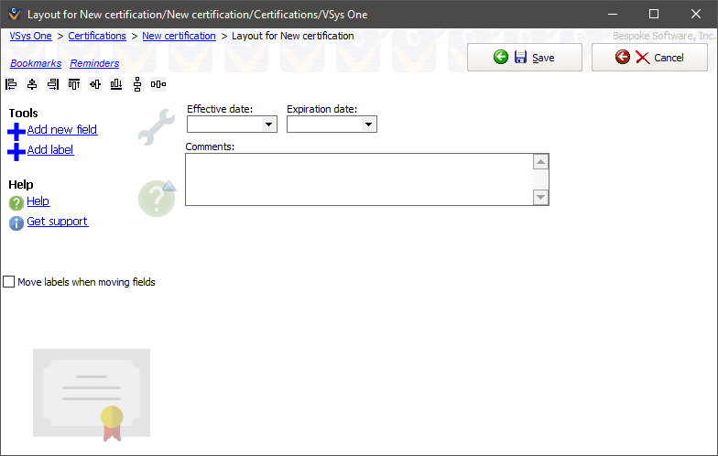Click Add new field link
Image resolution: width=718 pixels, height=456 pixels.
(x=61, y=130)
